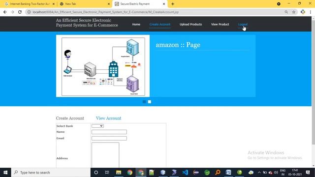This screenshot has height=177, width=315.
Task: Open the browser extension icon beside the star
Action: pyautogui.click(x=303, y=12)
